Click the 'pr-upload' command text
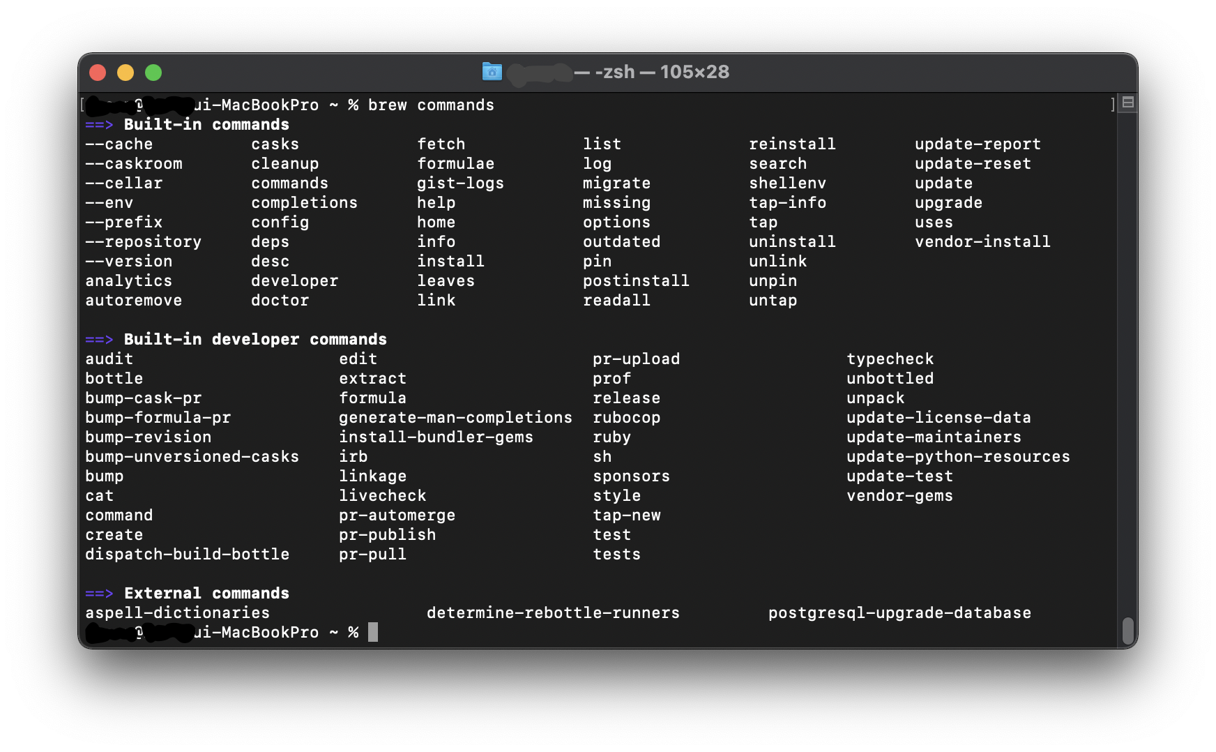Image resolution: width=1216 pixels, height=752 pixels. [x=637, y=359]
